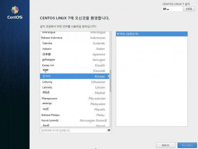198x149 pixels.
Task: Select 한국어 (대한민국) locale entry
Action: pyautogui.click(x=152, y=34)
